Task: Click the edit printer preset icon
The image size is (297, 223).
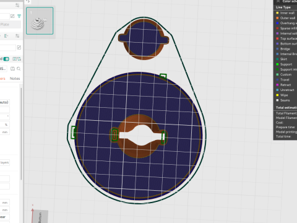Action: tap(12, 16)
